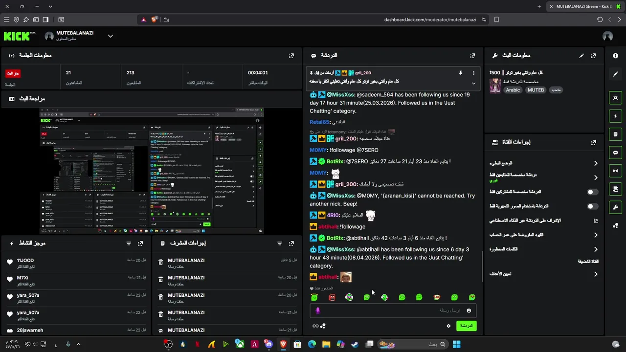Click the chat panel scrollbar
The image size is (626, 352).
coord(482,267)
